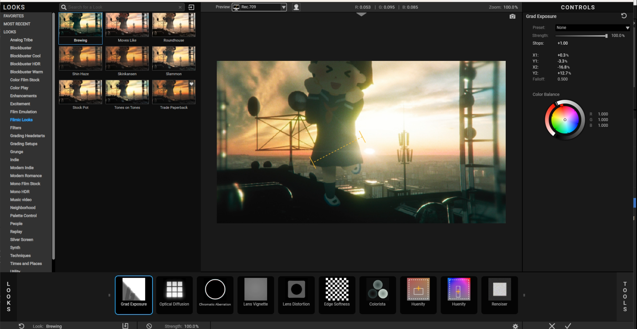
Task: Select the Renoiser tool
Action: [x=499, y=295]
